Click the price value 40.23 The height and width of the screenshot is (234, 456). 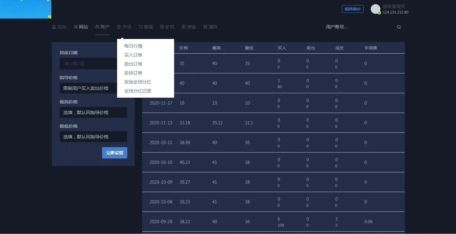(x=185, y=162)
